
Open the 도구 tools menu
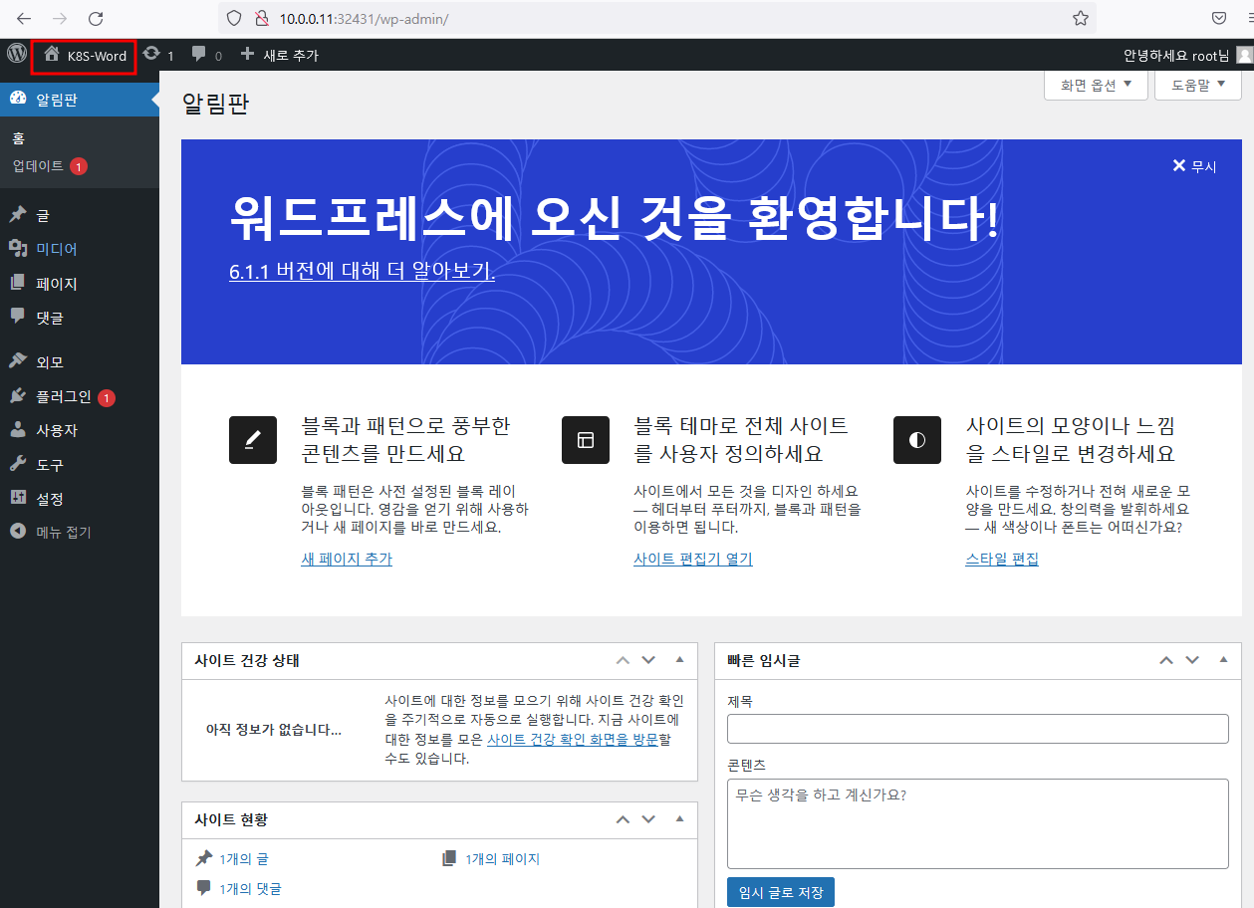(80, 465)
